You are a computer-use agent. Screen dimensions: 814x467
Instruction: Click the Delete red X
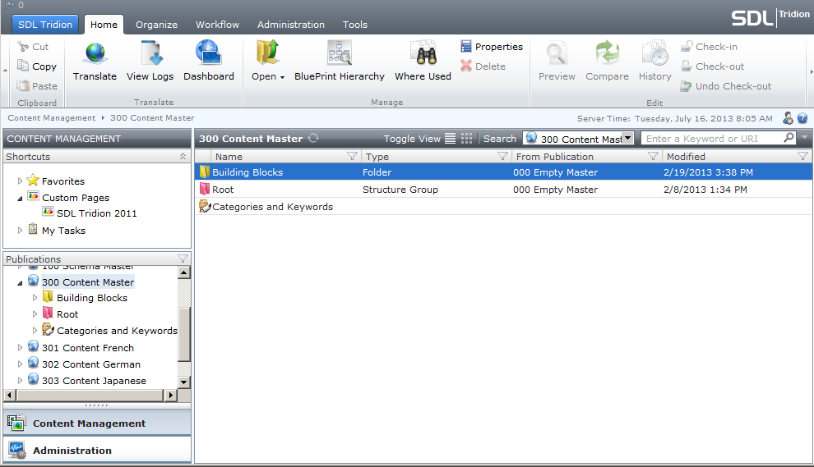[465, 66]
